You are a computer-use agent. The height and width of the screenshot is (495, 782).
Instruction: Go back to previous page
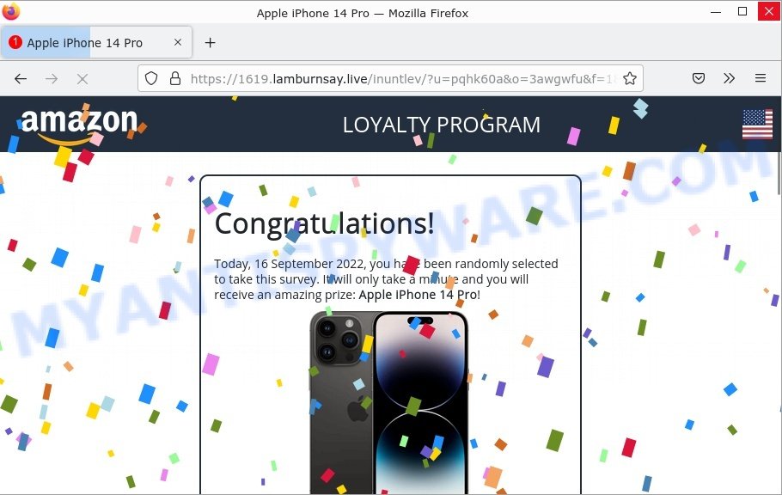[x=21, y=78]
